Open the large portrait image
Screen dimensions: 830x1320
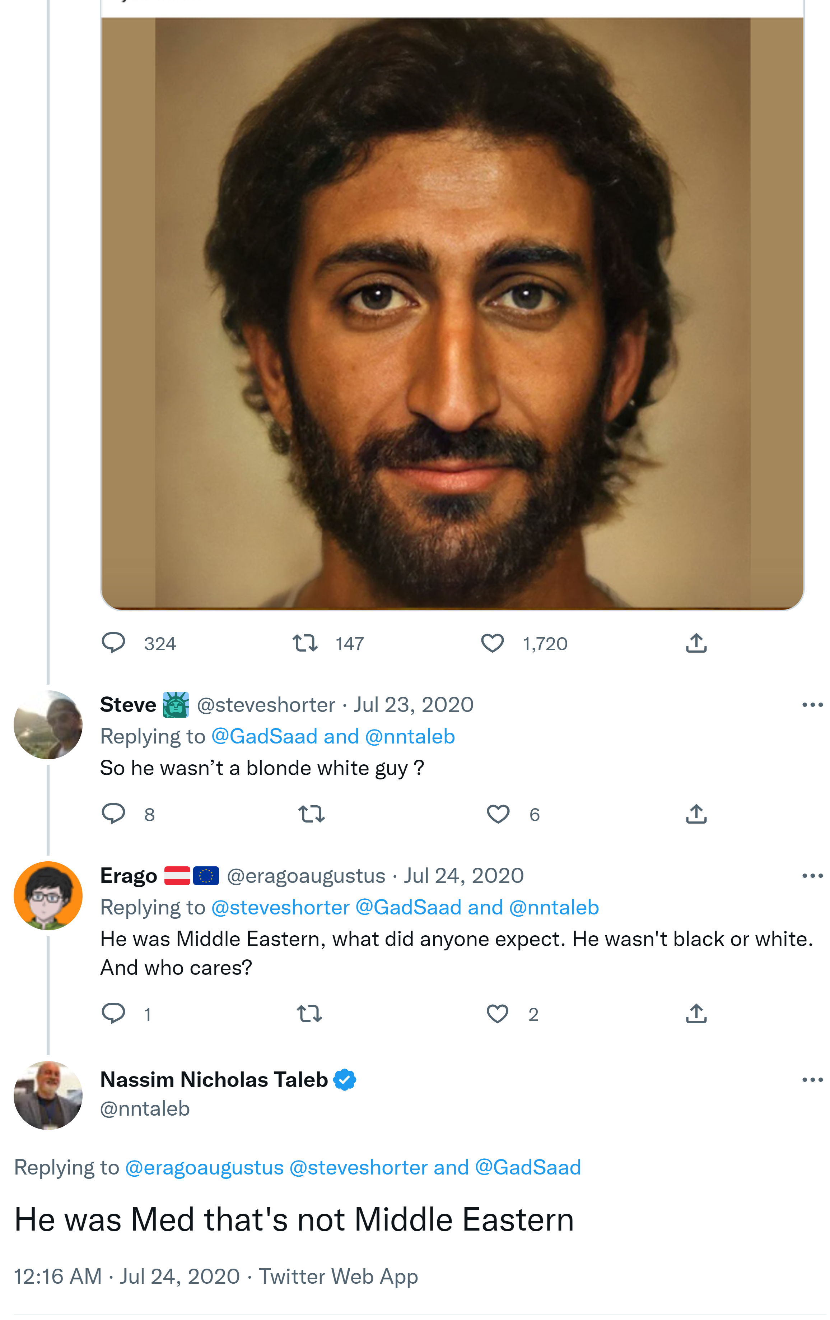(x=452, y=312)
